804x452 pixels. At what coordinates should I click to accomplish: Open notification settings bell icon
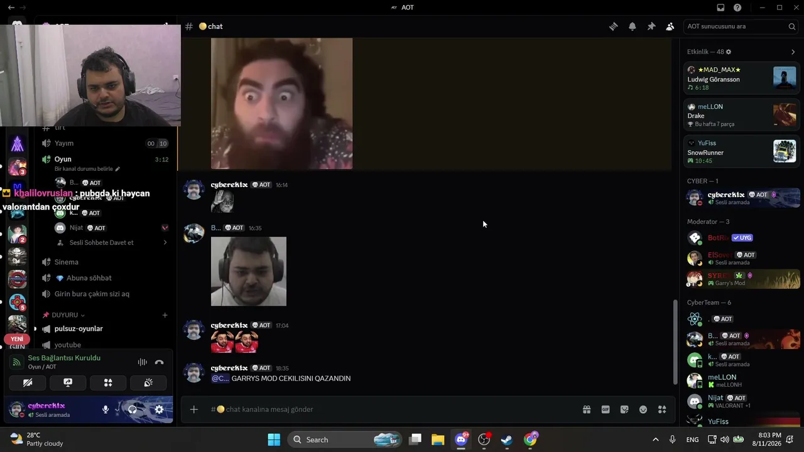click(x=633, y=26)
